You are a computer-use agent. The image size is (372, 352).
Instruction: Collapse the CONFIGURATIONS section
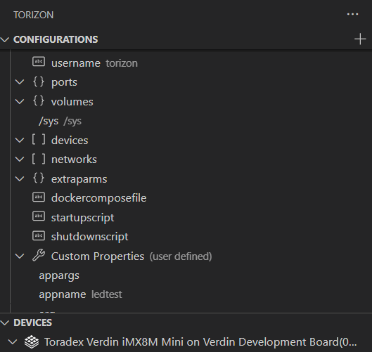(x=5, y=39)
